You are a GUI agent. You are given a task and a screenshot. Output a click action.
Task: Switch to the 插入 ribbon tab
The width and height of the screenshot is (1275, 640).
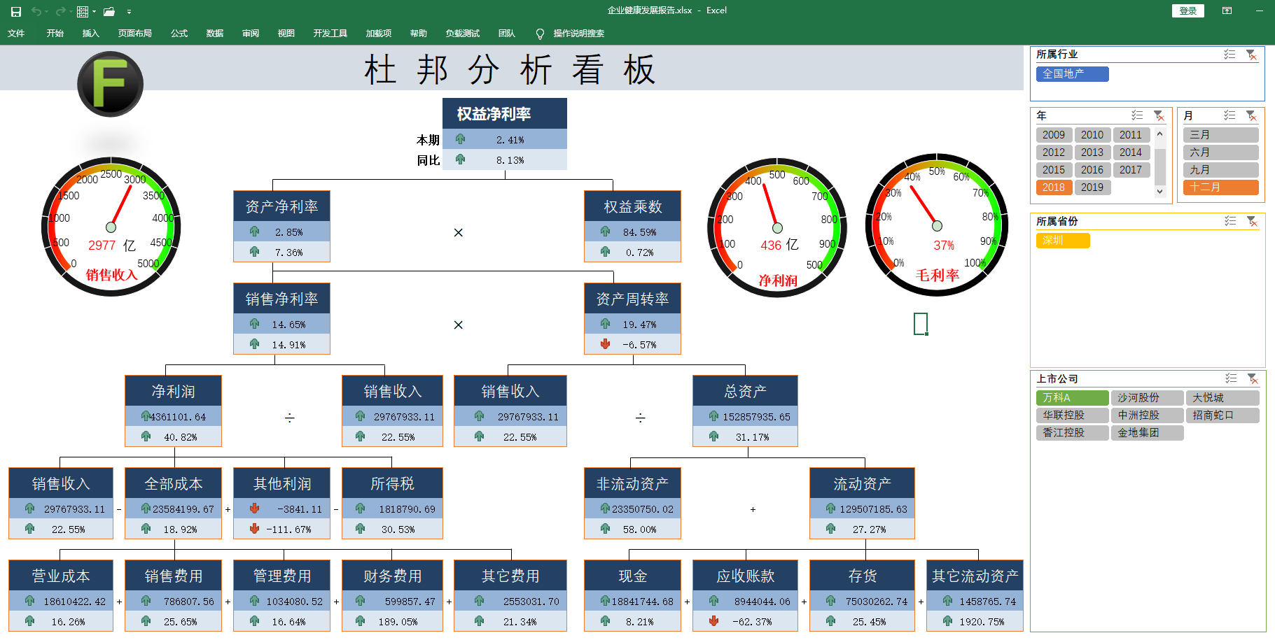coord(90,33)
